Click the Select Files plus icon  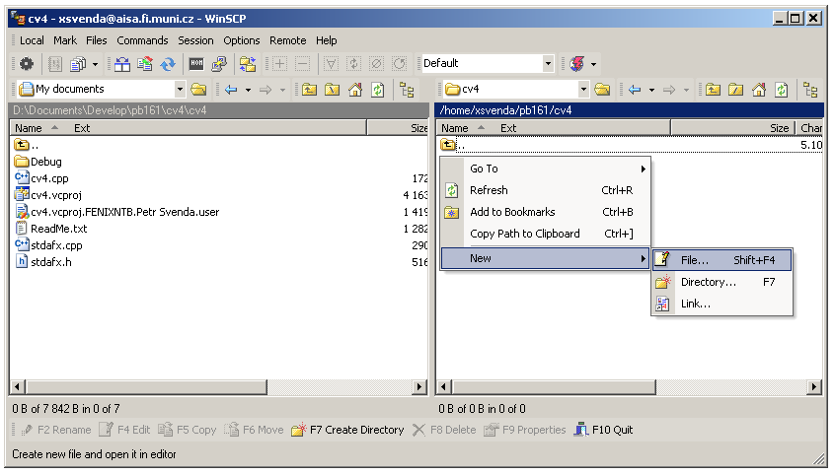tap(279, 64)
